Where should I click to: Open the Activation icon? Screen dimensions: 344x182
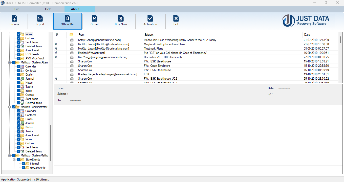[x=150, y=20]
